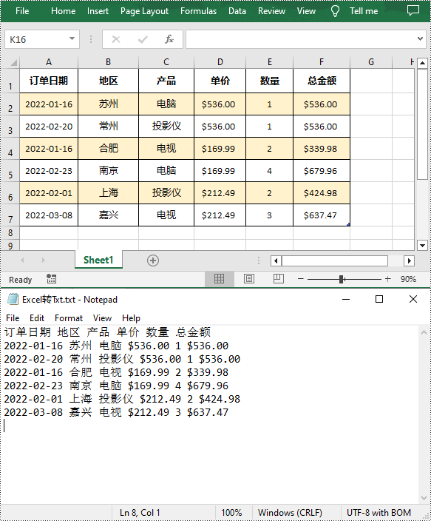This screenshot has width=431, height=521.
Task: Open the View ribbon tab in Excel
Action: (306, 11)
